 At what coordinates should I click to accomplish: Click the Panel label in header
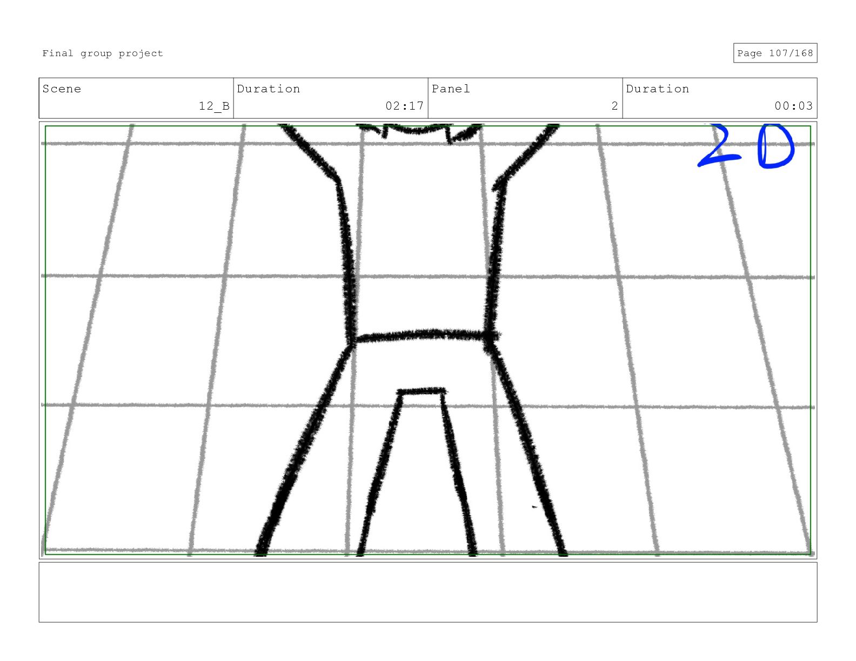tap(451, 89)
